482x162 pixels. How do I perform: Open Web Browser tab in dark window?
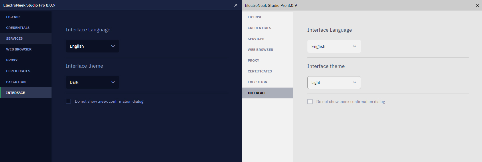click(26, 49)
